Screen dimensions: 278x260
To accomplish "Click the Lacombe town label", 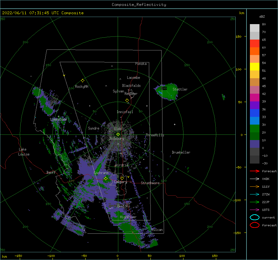I will tap(133, 78).
